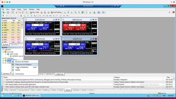Screen dimensions: 176x99
Task: Open the Account History terminal tab
Action: [24, 90]
